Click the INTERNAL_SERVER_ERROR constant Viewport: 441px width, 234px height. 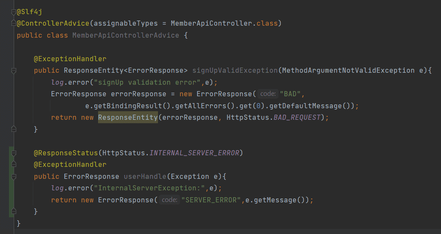(194, 153)
